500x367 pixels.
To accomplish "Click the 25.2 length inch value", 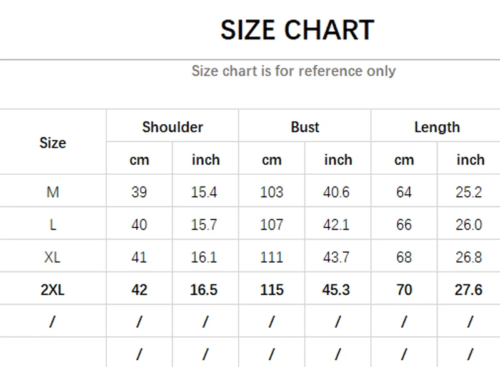I will click(469, 192).
